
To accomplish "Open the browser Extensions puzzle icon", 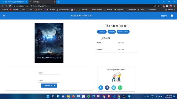I will (167, 6).
